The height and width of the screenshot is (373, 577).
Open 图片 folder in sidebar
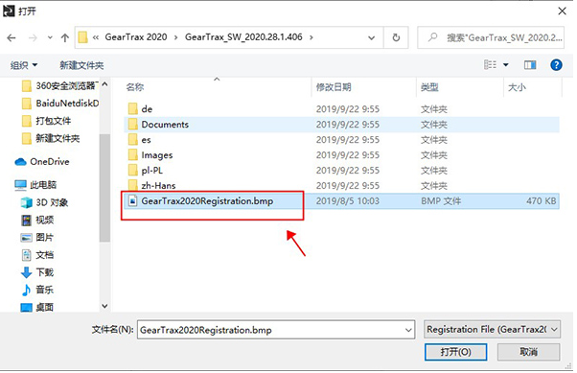(37, 238)
